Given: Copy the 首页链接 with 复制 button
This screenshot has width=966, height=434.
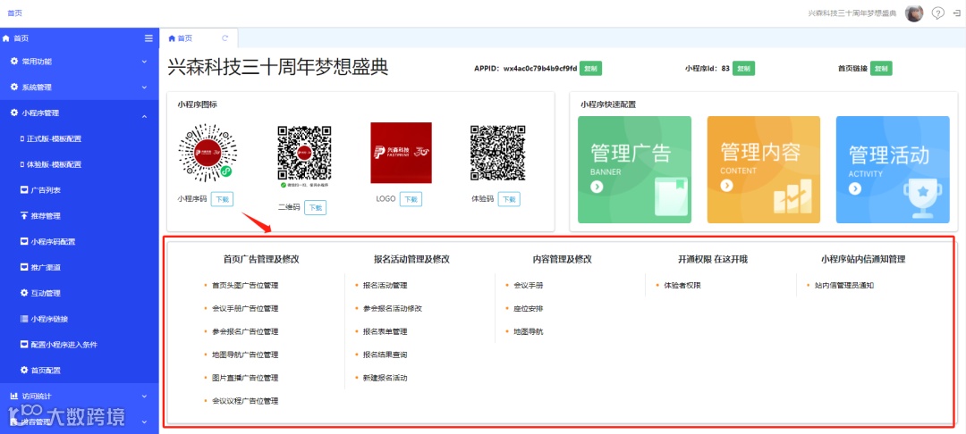Looking at the screenshot, I should point(882,68).
